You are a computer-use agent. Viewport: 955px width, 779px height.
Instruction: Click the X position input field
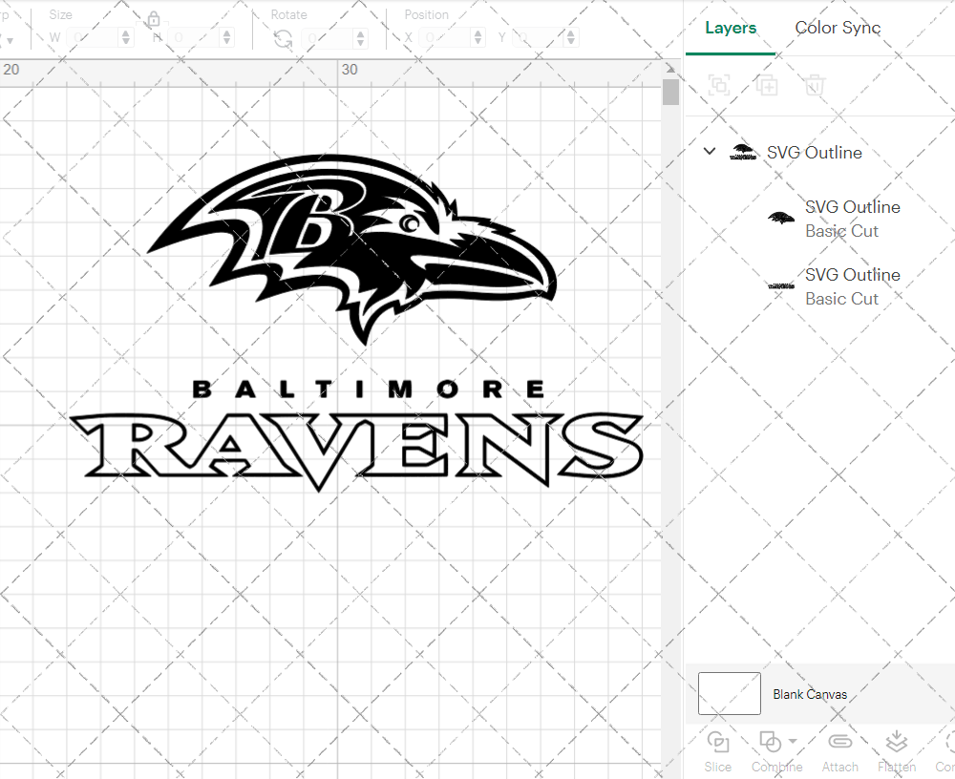[x=445, y=35]
